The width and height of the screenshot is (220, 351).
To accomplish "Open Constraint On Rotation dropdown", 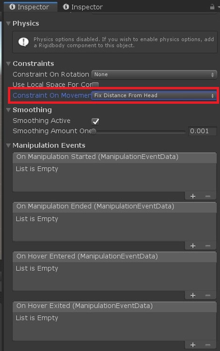I will point(154,74).
